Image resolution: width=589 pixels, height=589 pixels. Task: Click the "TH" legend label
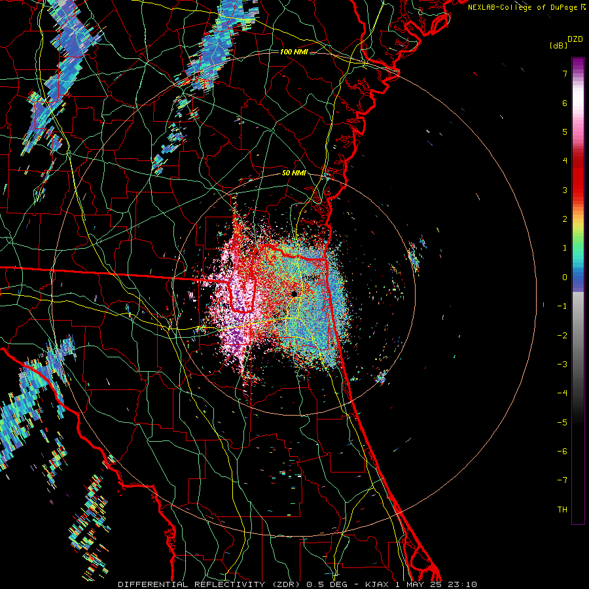click(562, 509)
